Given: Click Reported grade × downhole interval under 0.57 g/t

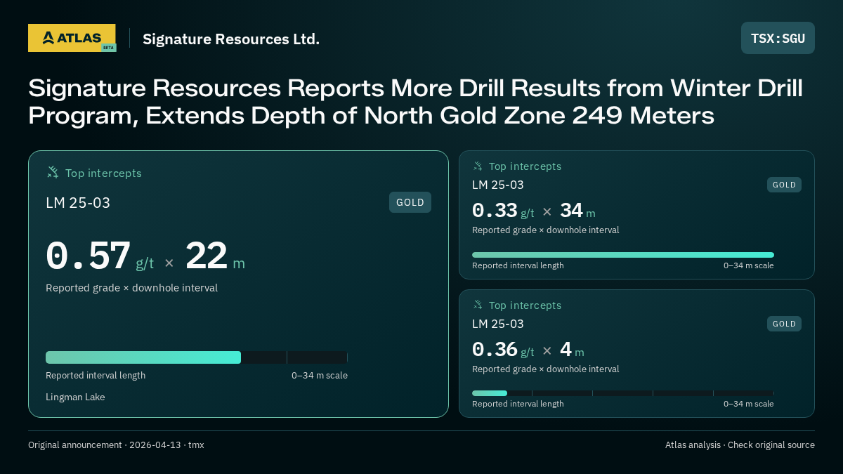Looking at the screenshot, I should (x=131, y=288).
